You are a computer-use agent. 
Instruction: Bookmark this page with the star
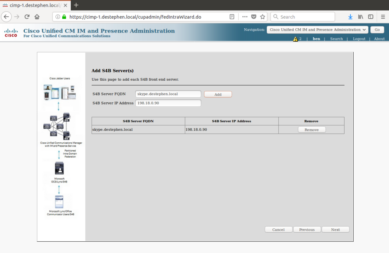[262, 17]
